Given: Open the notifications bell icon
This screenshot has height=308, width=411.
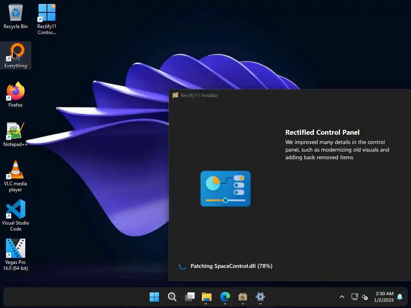Looking at the screenshot, I should coord(400,297).
